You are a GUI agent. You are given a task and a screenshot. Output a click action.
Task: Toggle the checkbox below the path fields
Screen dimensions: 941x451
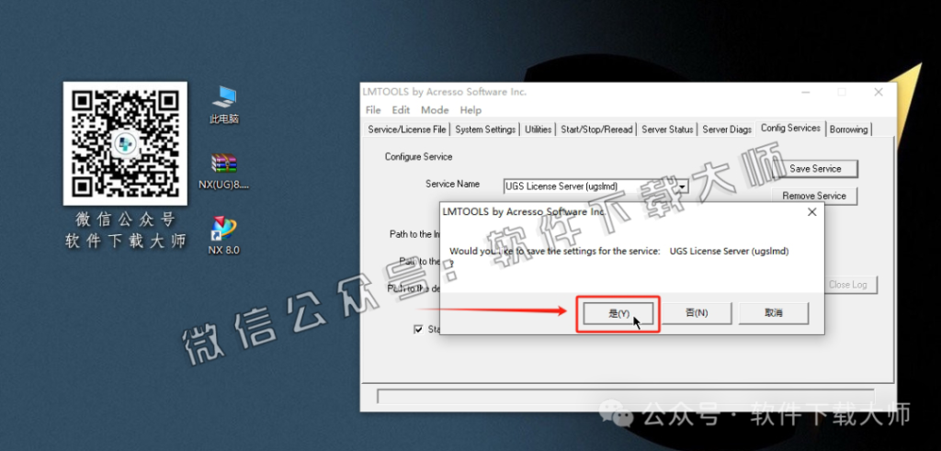[419, 329]
